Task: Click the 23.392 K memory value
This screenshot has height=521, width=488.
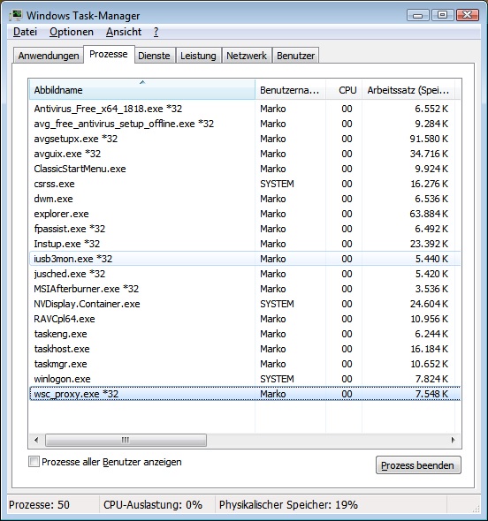Action: 429,244
